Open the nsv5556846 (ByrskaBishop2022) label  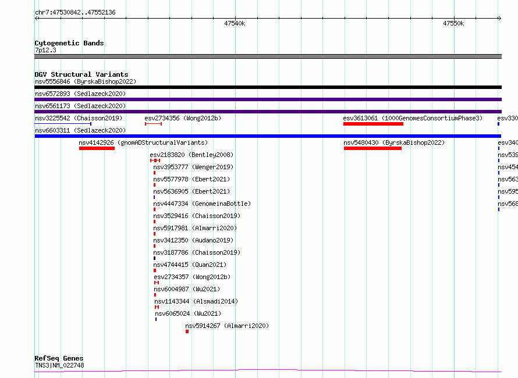click(x=86, y=81)
